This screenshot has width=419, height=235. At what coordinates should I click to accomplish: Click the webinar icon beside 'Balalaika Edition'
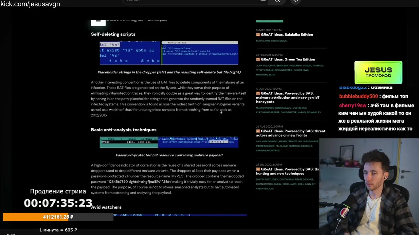point(258,35)
